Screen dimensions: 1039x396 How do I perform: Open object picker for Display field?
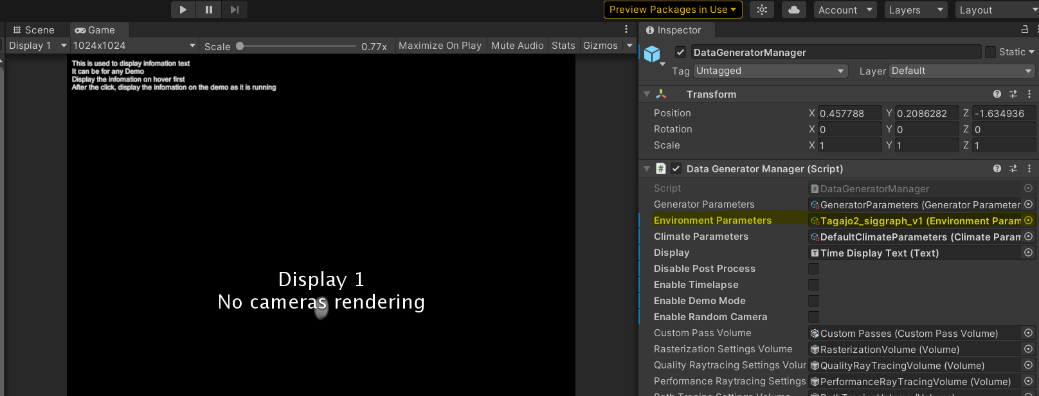coord(1028,253)
